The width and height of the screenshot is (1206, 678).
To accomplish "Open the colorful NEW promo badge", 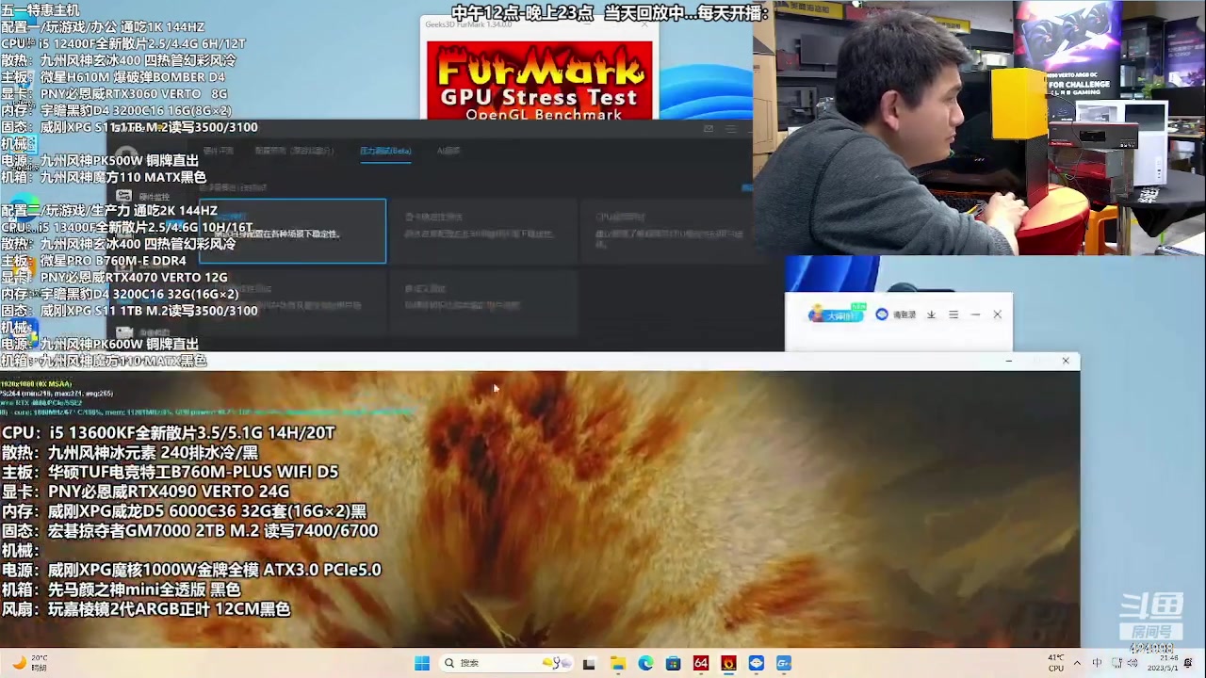I will (838, 315).
